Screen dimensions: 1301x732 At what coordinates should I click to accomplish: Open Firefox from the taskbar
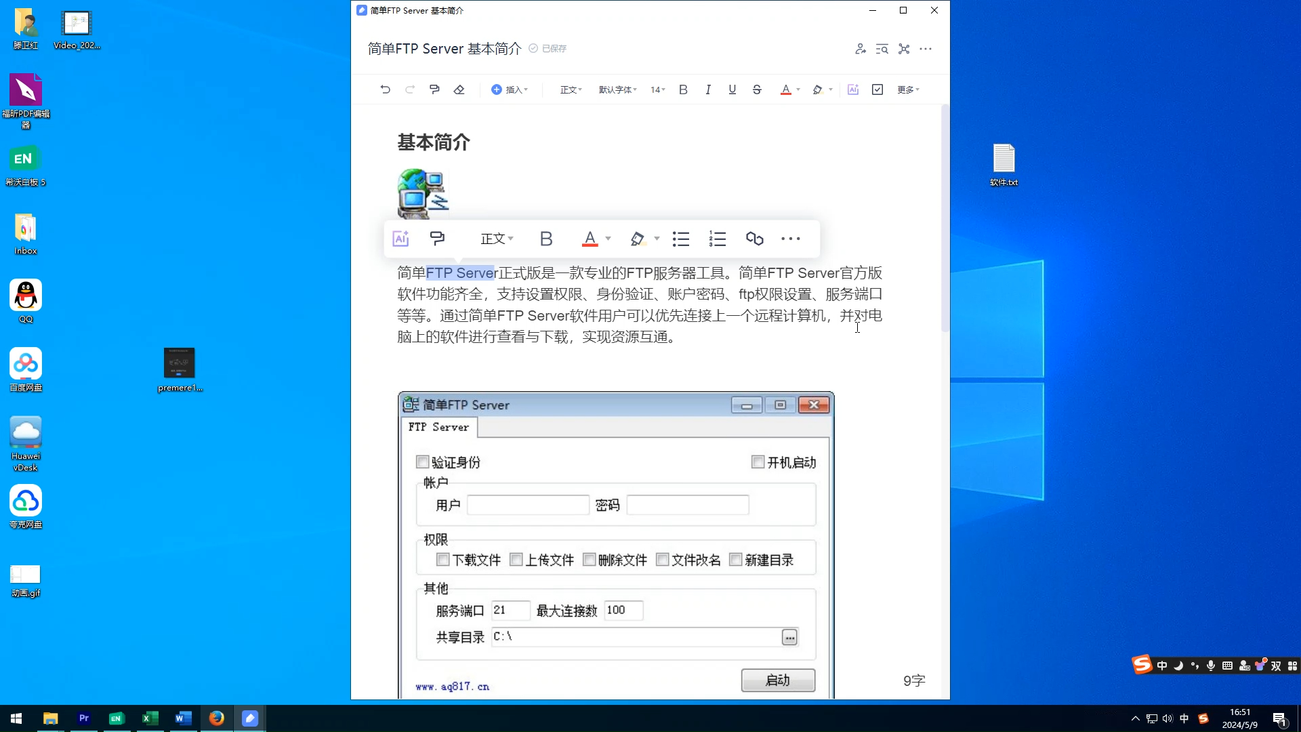pos(217,718)
